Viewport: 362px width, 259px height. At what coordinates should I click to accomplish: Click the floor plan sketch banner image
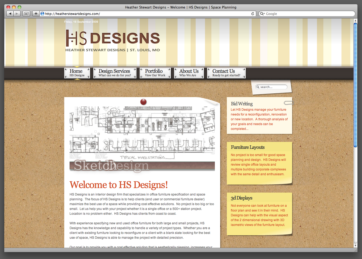[x=142, y=133]
